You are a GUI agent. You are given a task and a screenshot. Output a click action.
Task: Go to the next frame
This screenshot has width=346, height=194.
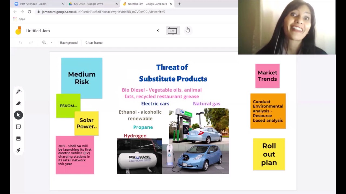pyautogui.click(x=188, y=30)
